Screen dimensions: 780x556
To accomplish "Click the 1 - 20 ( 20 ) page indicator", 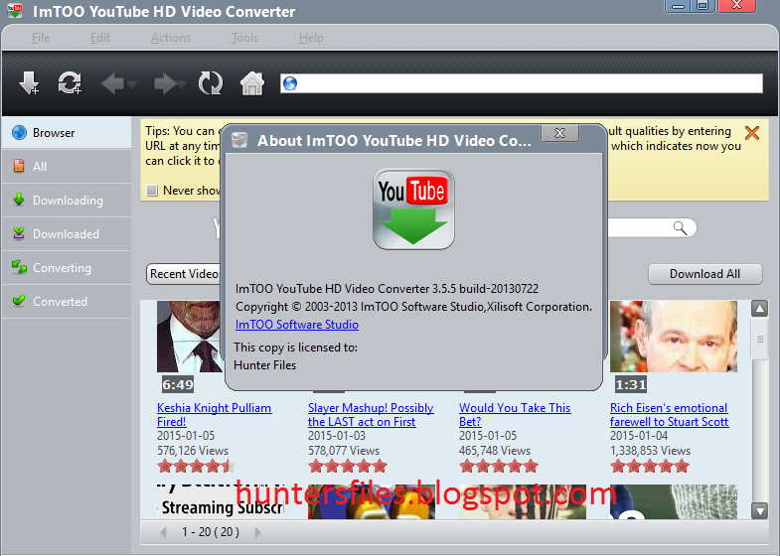I will (x=211, y=532).
